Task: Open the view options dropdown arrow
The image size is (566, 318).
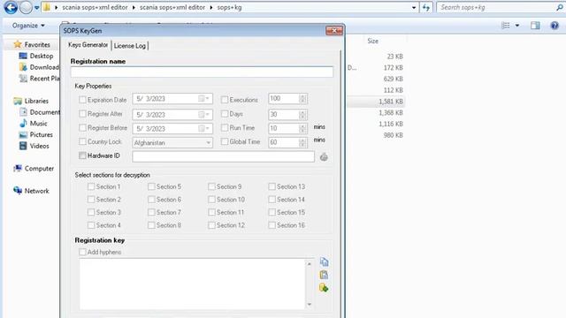Action: [517, 26]
